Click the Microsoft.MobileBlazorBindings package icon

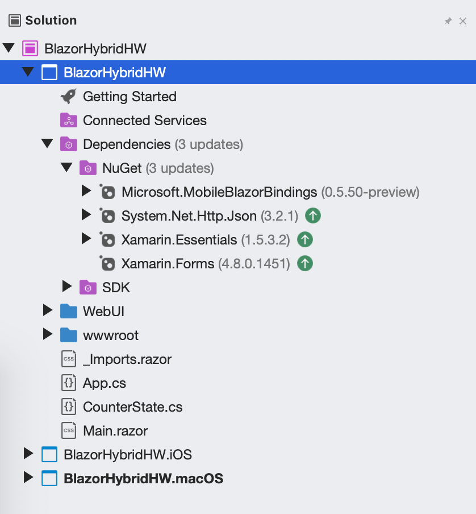pyautogui.click(x=107, y=192)
